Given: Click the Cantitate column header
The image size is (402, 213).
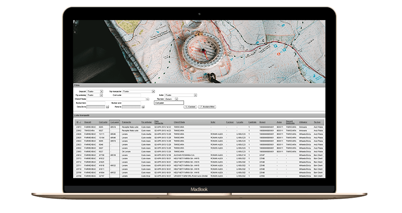Looking at the screenshot, I should click(x=252, y=122).
